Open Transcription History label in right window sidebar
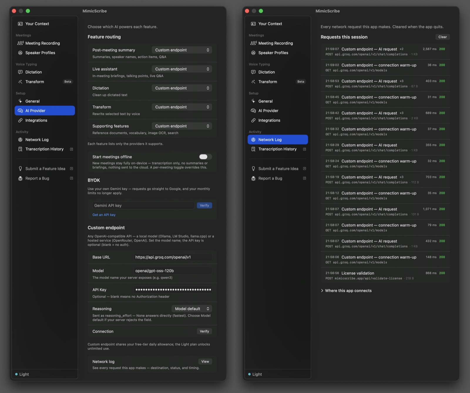 (x=277, y=149)
